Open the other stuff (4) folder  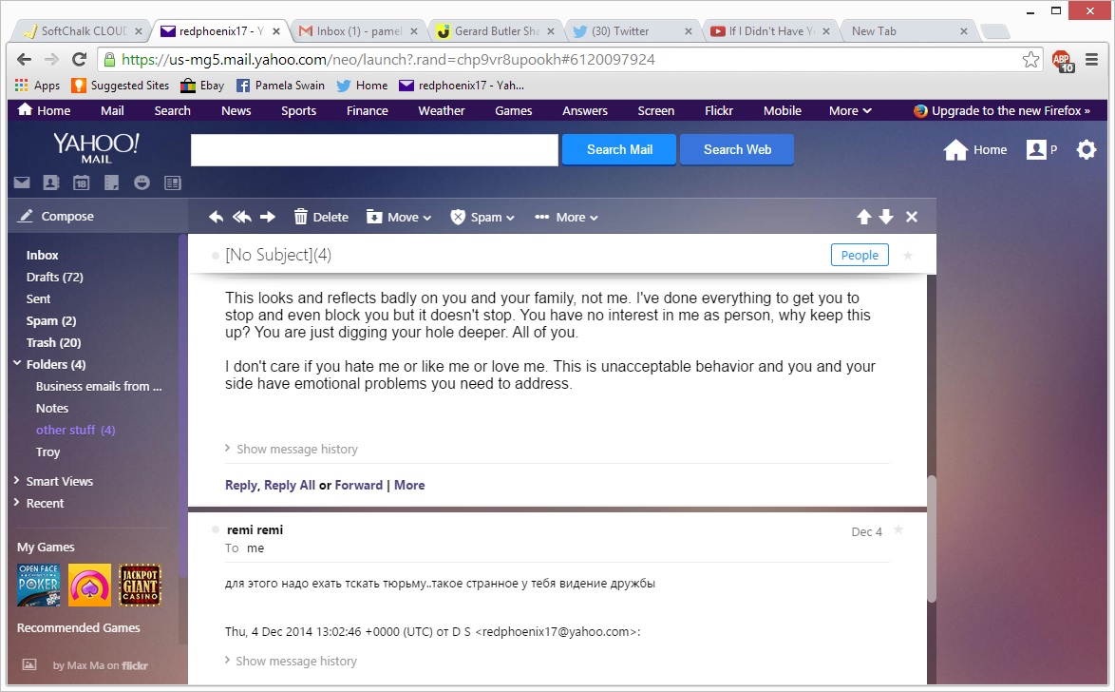[75, 430]
